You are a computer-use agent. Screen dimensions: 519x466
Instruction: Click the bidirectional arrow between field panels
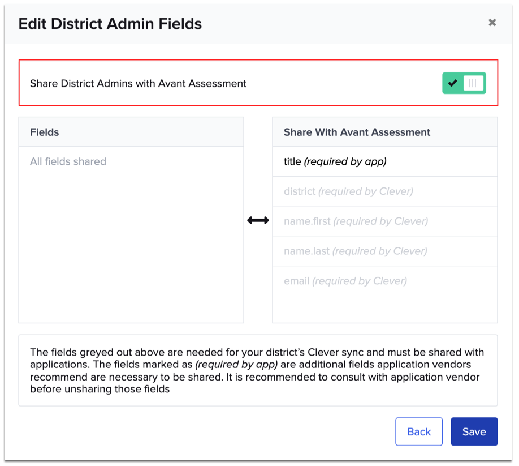pos(258,220)
